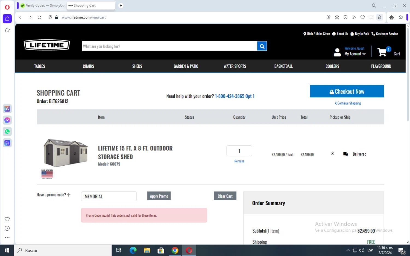Screen dimensions: 410x256
Task: Open Aria AI sidebar icon
Action: click(x=7, y=109)
